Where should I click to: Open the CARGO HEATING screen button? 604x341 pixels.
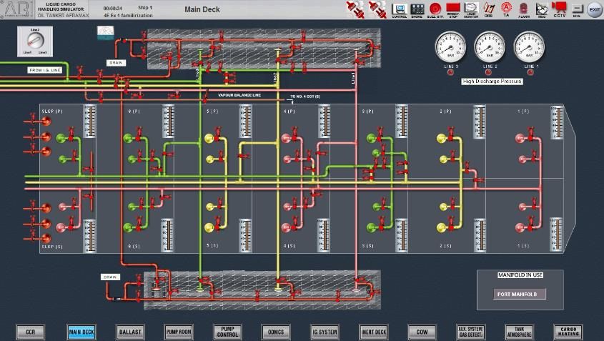pos(568,332)
